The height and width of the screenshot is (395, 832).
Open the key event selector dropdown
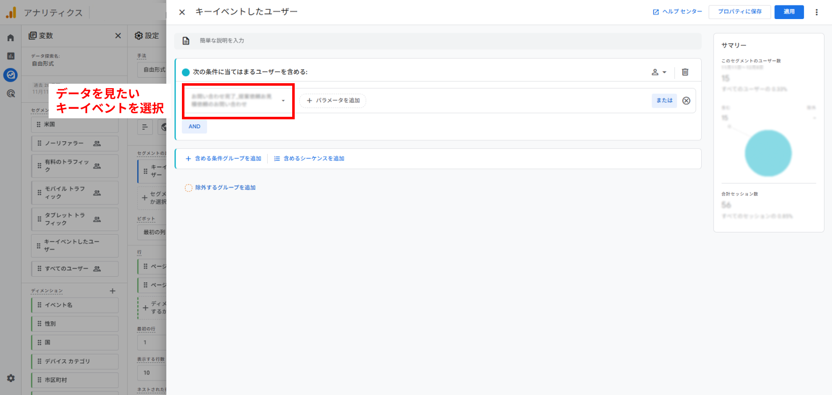238,101
